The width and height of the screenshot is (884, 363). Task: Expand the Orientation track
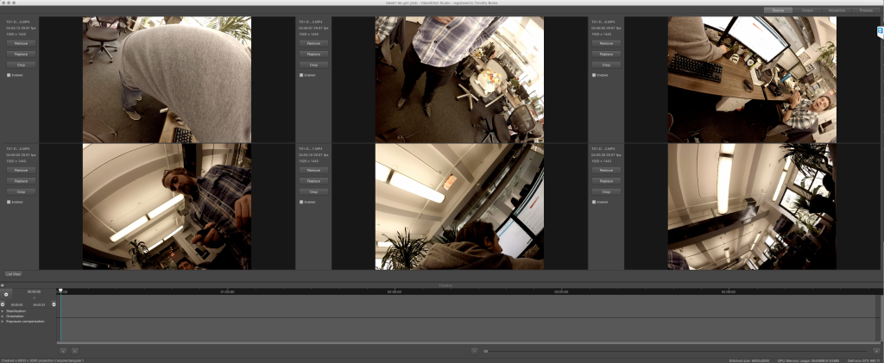click(3, 316)
